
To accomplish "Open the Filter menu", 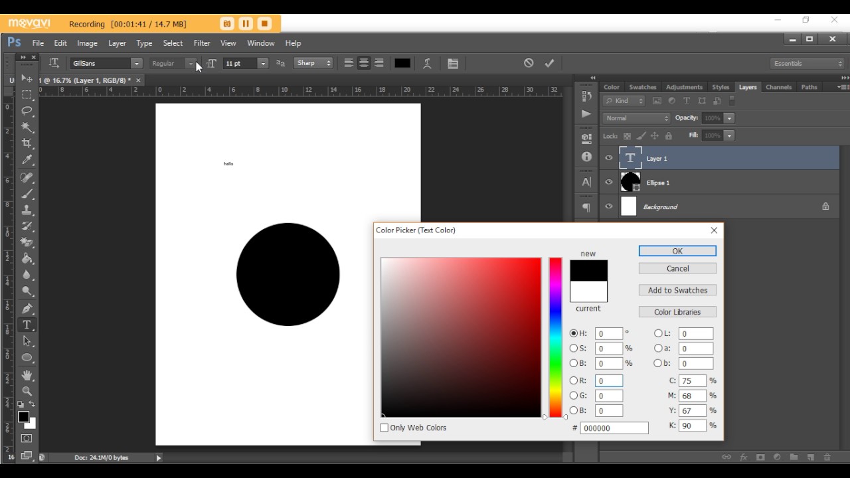I will click(202, 43).
